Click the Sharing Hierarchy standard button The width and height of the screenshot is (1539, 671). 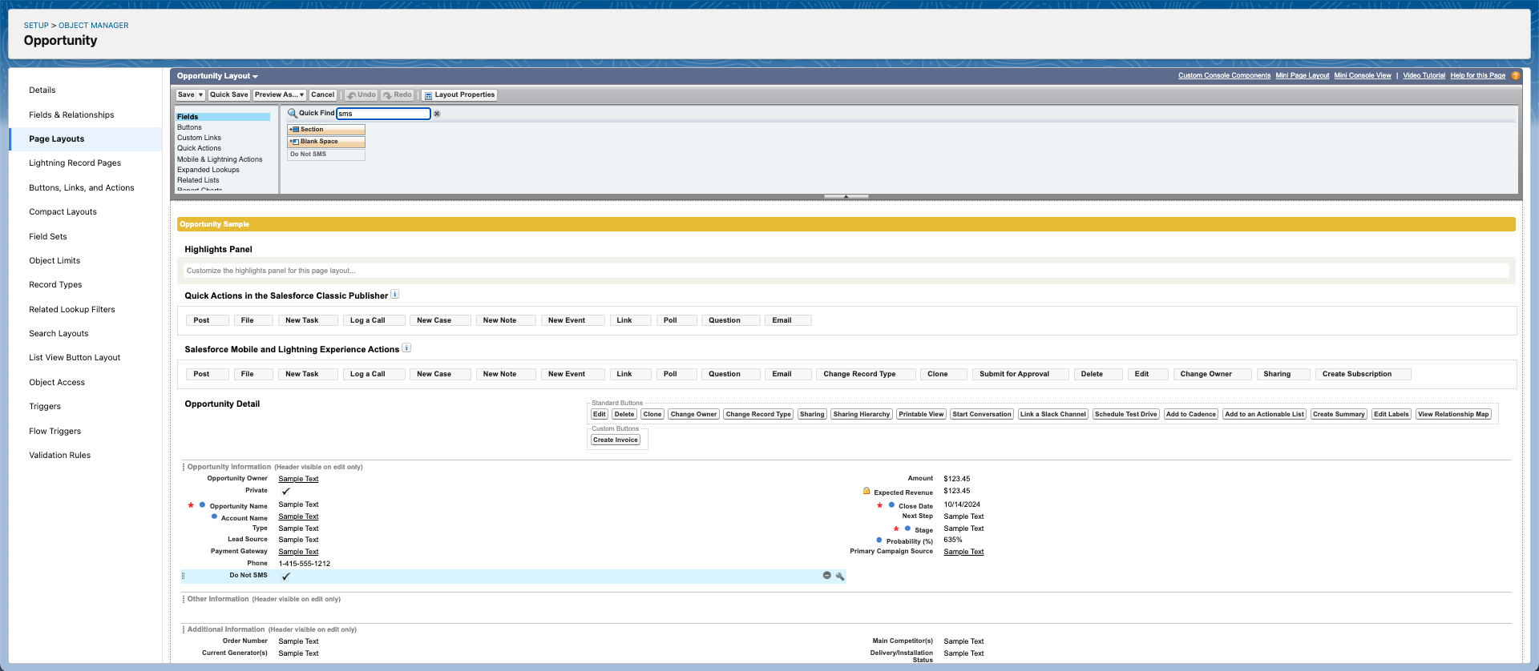pos(861,414)
